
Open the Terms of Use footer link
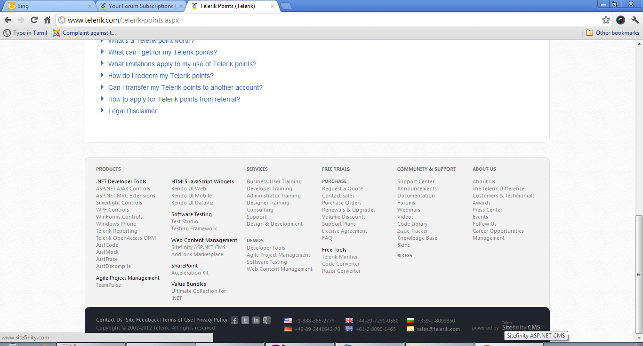click(x=177, y=320)
